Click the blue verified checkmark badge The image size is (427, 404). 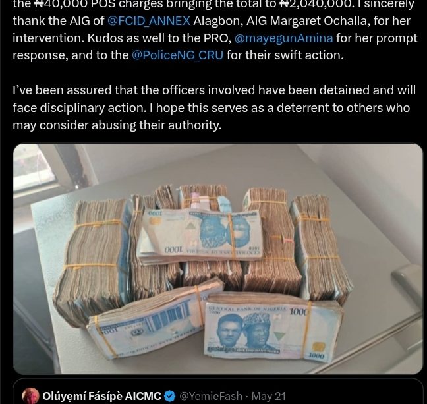click(x=170, y=396)
